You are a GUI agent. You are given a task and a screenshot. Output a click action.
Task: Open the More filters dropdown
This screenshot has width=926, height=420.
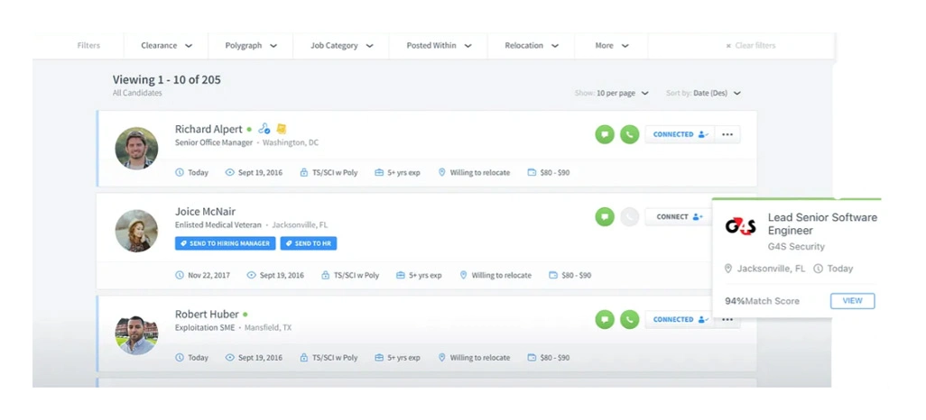(x=611, y=45)
